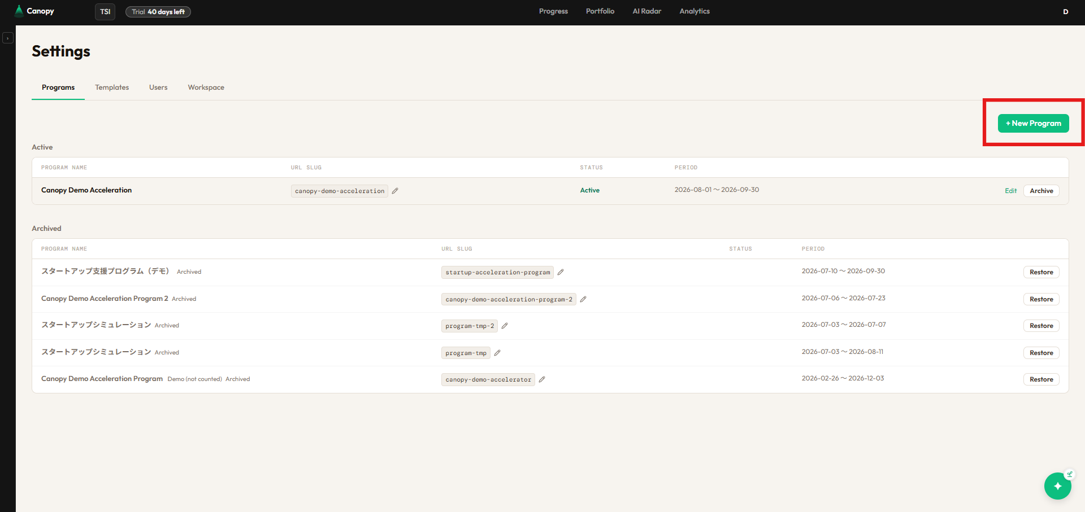Click the startup-acceleration-program slug chip
Image resolution: width=1085 pixels, height=512 pixels.
[498, 272]
